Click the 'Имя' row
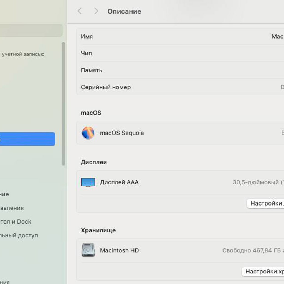The image size is (284, 284). [181, 36]
